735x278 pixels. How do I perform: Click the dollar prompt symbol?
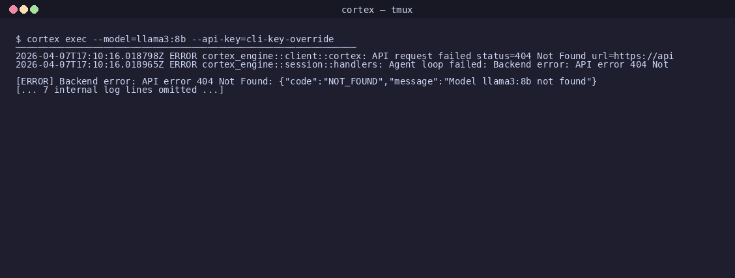(x=18, y=39)
